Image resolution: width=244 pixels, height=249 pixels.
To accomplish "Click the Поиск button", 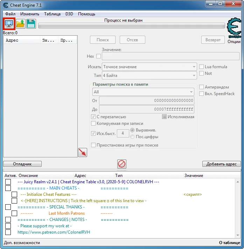I will point(103,40).
